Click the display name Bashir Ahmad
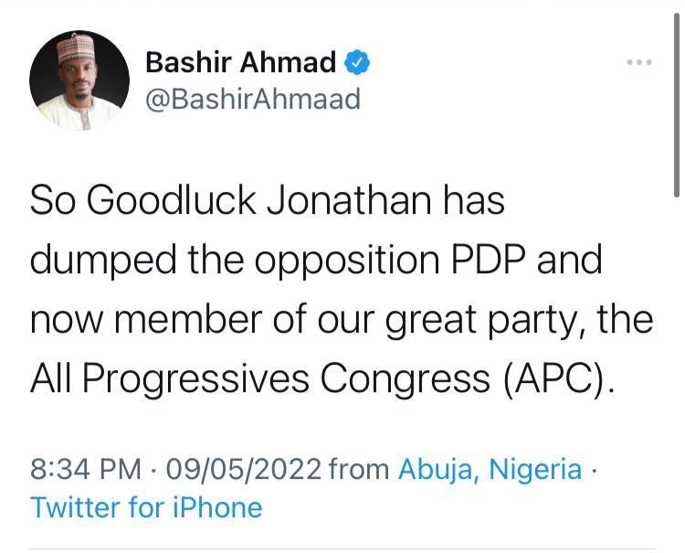Image resolution: width=685 pixels, height=553 pixels. point(241,63)
